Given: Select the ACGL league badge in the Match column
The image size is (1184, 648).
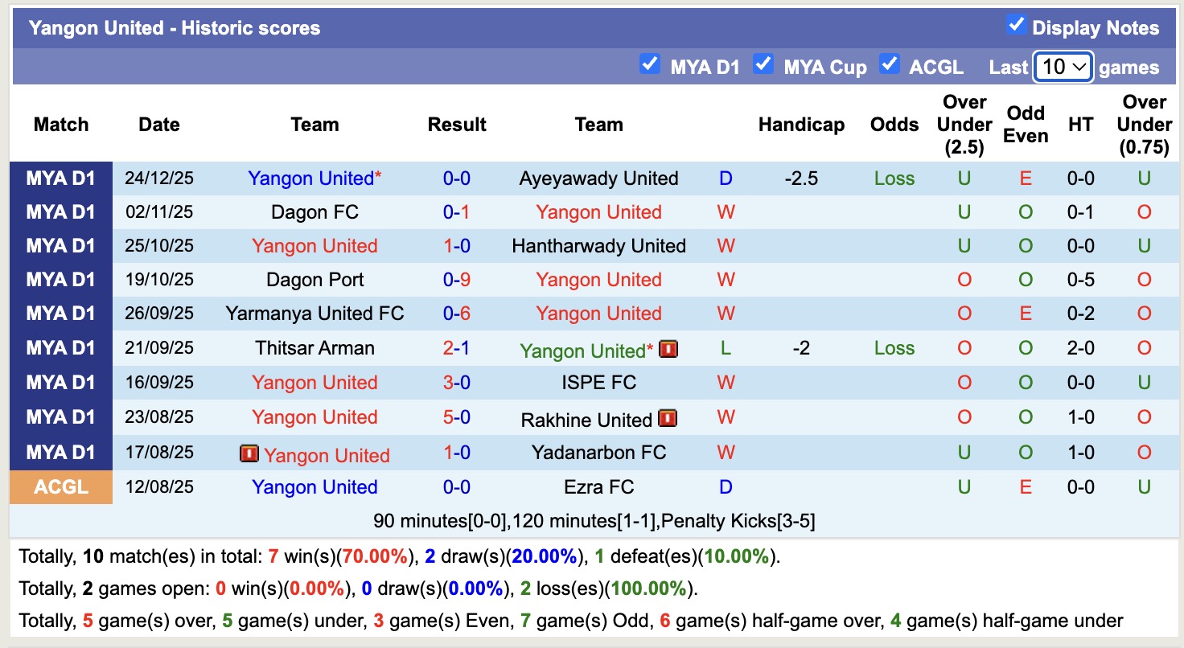Looking at the screenshot, I should [x=60, y=486].
